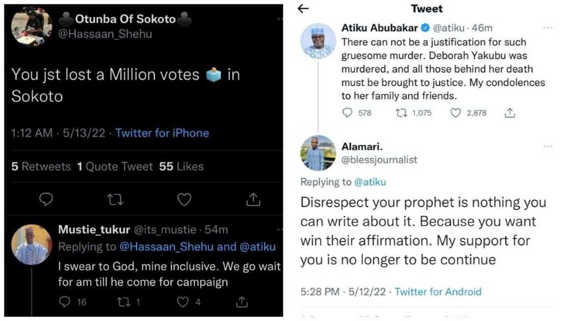Share Mustie_tukur's reply
The width and height of the screenshot is (571, 321).
coord(243,302)
